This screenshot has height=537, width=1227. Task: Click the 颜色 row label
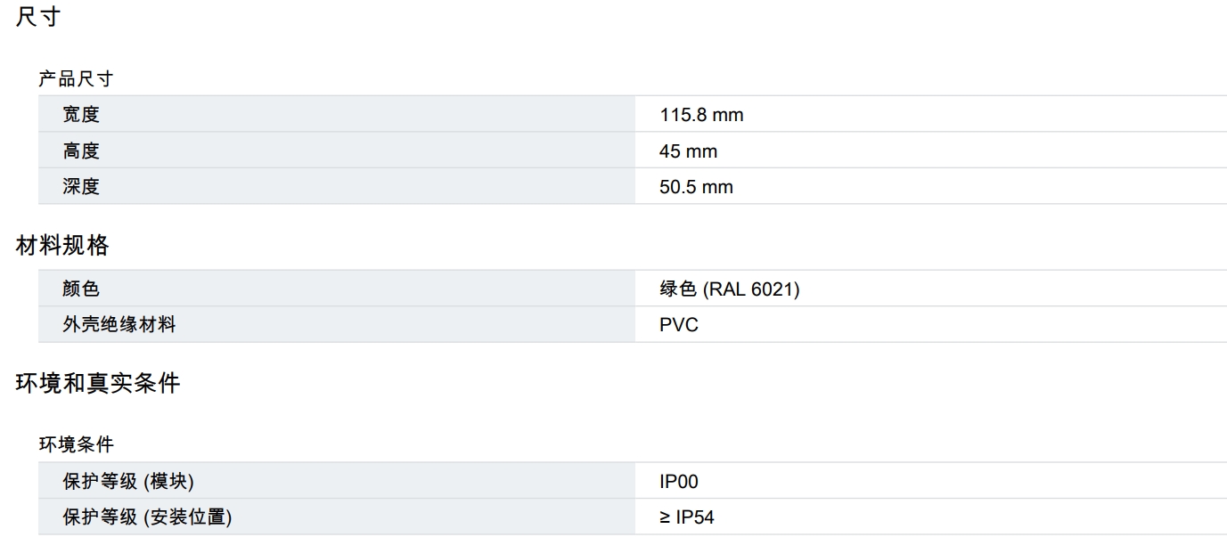click(81, 289)
